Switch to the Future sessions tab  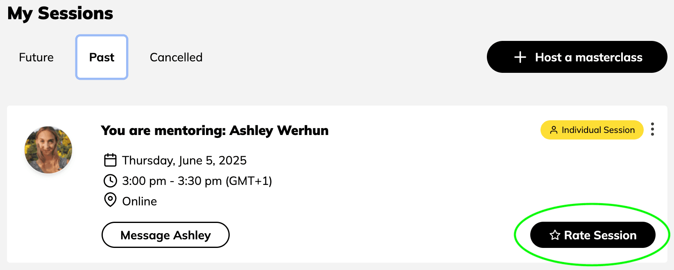[36, 57]
